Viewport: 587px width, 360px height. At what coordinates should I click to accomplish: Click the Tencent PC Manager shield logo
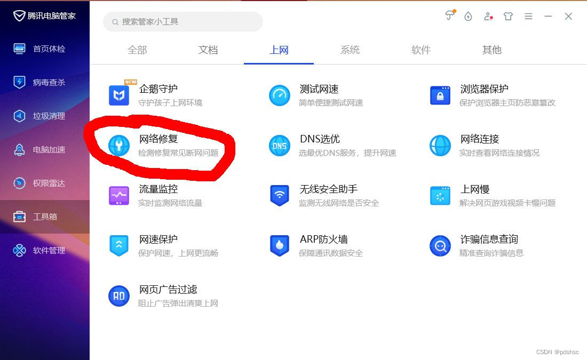click(19, 15)
